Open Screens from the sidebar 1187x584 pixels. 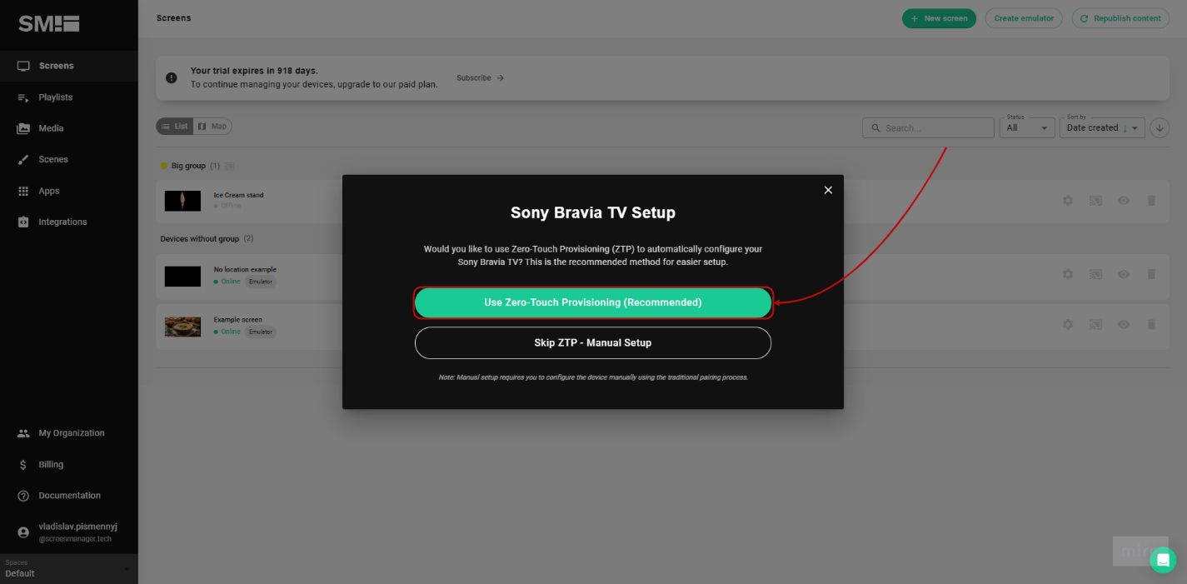[x=68, y=66]
